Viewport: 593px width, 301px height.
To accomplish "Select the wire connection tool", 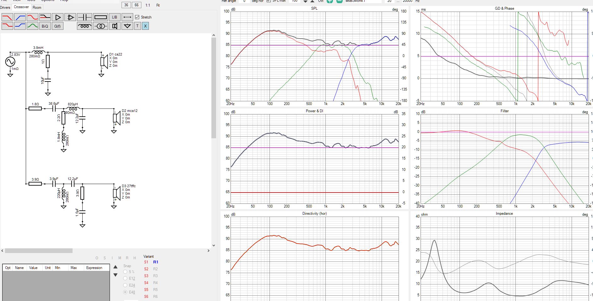I will coord(127,17).
